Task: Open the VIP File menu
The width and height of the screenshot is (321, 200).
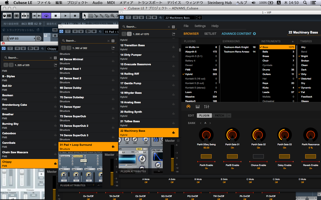Action: pyautogui.click(x=186, y=26)
